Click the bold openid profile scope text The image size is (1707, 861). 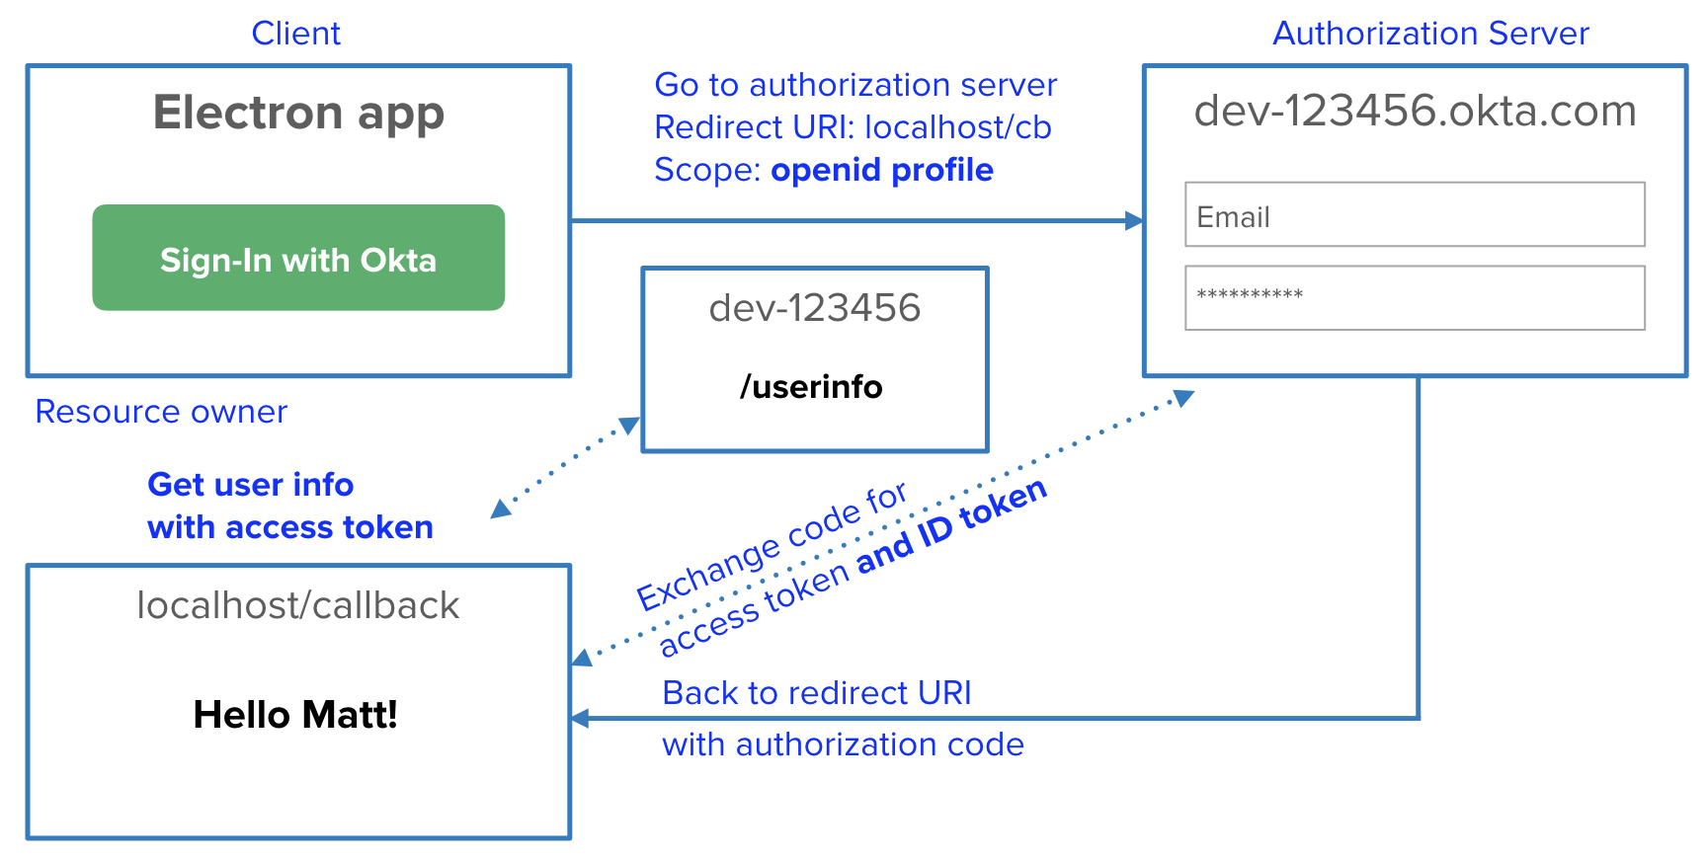(881, 170)
